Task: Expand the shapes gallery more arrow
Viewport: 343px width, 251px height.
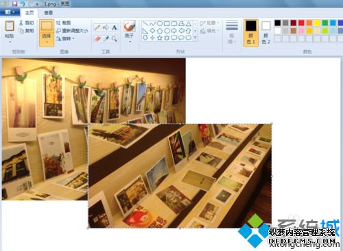Action: coord(196,38)
